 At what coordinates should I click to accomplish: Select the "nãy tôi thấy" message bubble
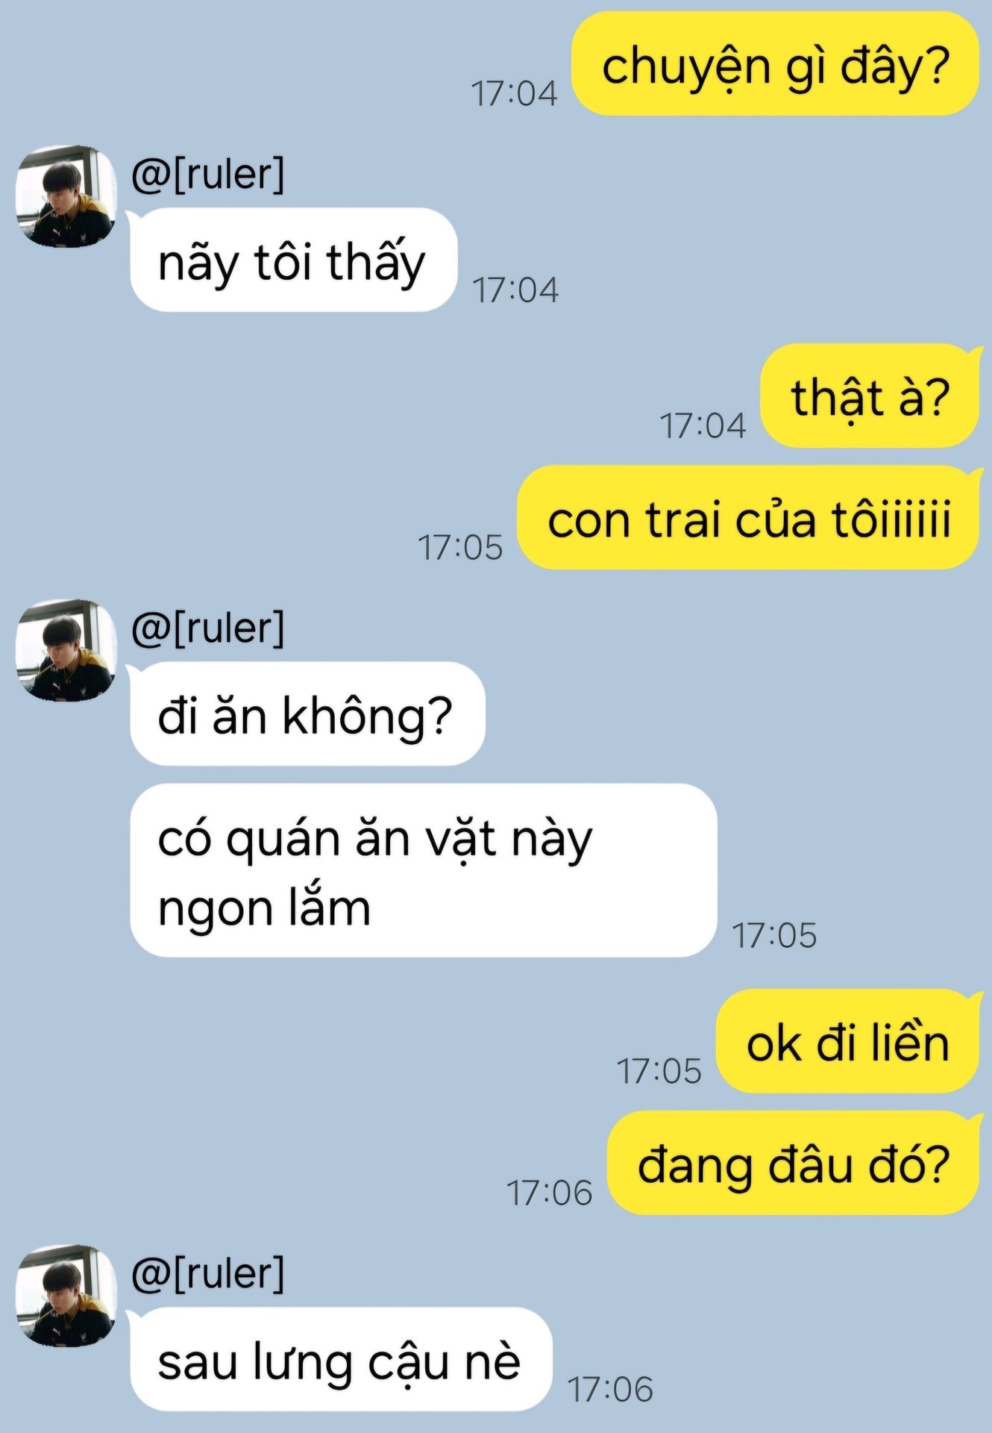point(293,260)
